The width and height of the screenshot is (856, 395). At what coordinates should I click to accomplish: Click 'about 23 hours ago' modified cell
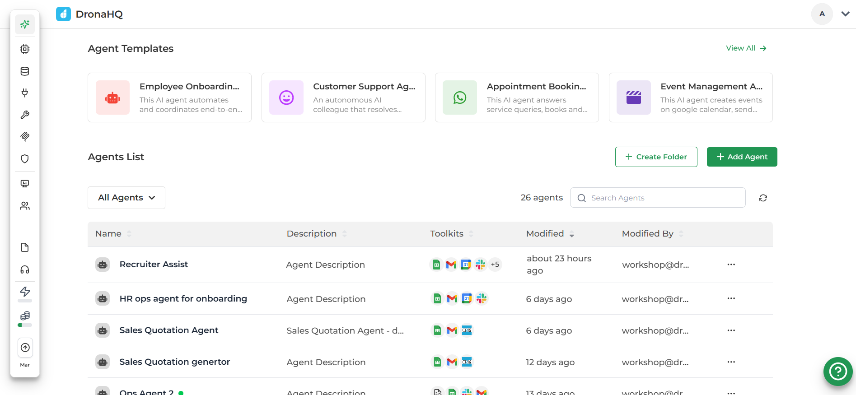(559, 265)
